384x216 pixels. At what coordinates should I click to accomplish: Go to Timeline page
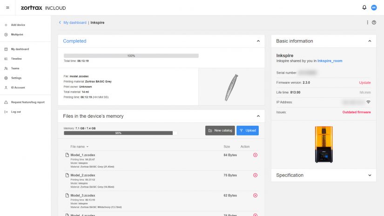point(16,59)
